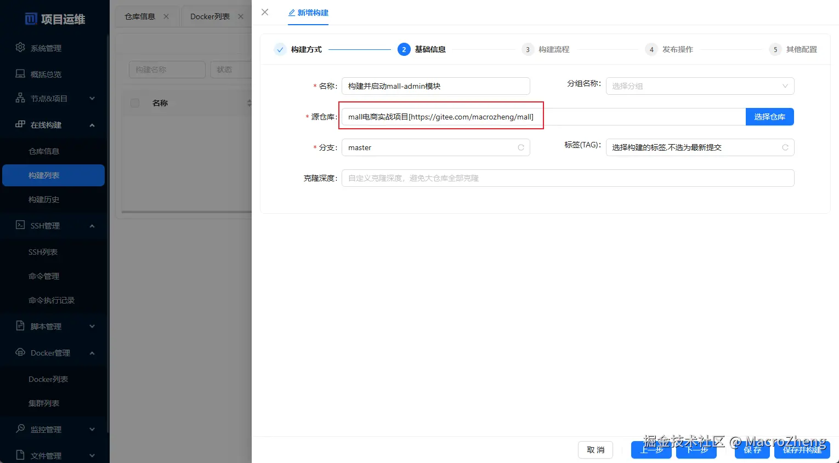The height and width of the screenshot is (463, 839).
Task: Click the 项目运维 logo icon
Action: [x=31, y=19]
